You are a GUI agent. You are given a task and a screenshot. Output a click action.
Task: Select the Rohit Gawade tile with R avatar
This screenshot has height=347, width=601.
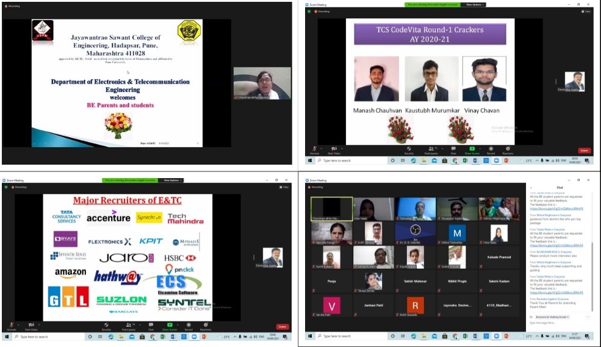[415, 306]
